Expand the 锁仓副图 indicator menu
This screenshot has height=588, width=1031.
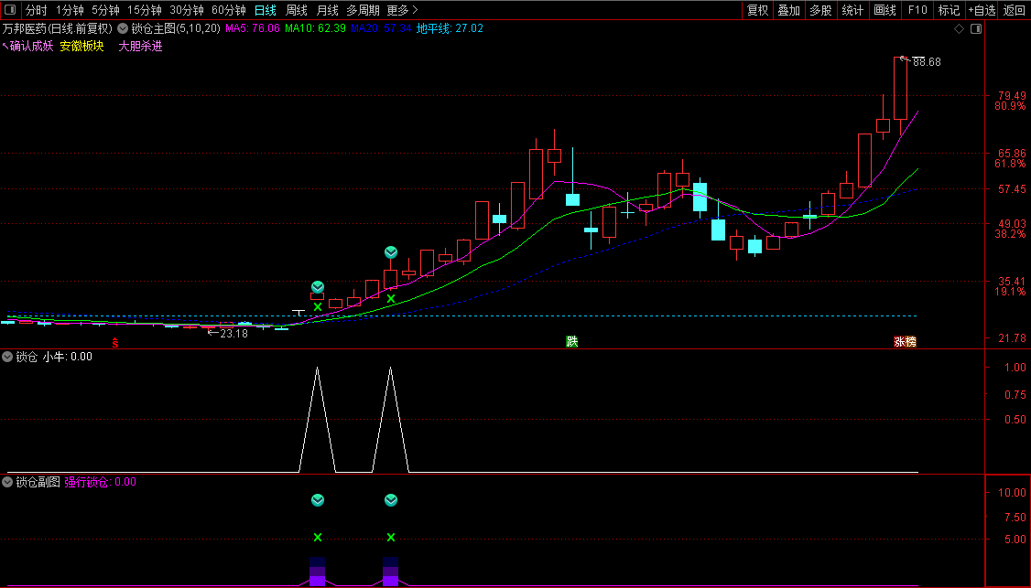click(x=7, y=482)
